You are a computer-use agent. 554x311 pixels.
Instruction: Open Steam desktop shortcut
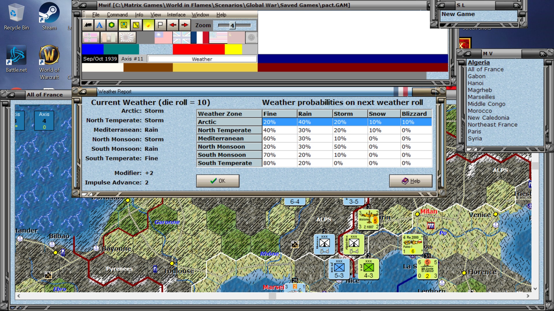(x=49, y=17)
